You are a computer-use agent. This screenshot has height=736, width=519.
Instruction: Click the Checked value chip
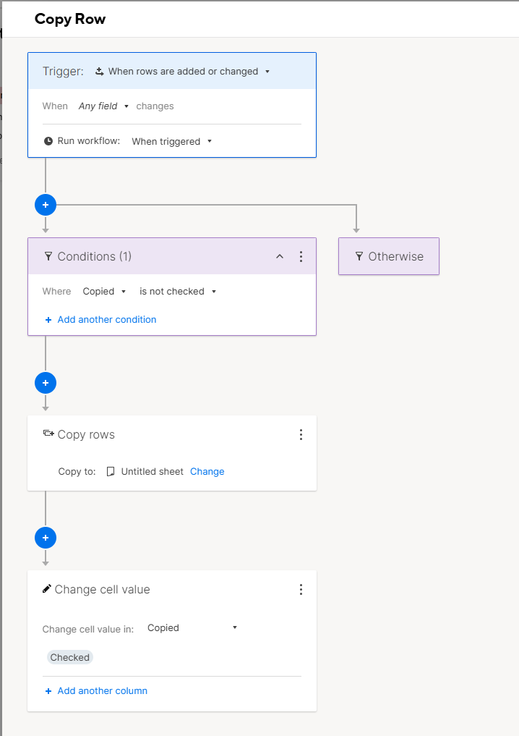pyautogui.click(x=70, y=658)
